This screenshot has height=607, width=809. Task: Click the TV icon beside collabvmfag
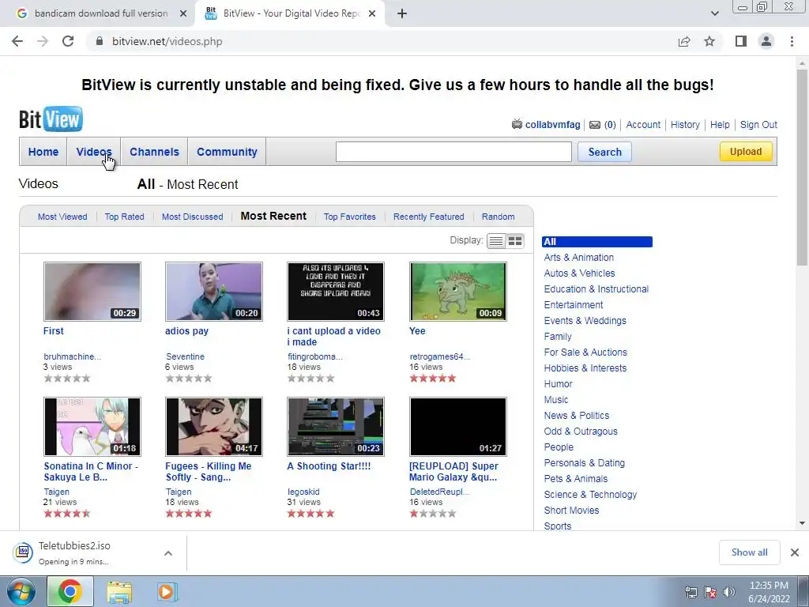point(517,124)
